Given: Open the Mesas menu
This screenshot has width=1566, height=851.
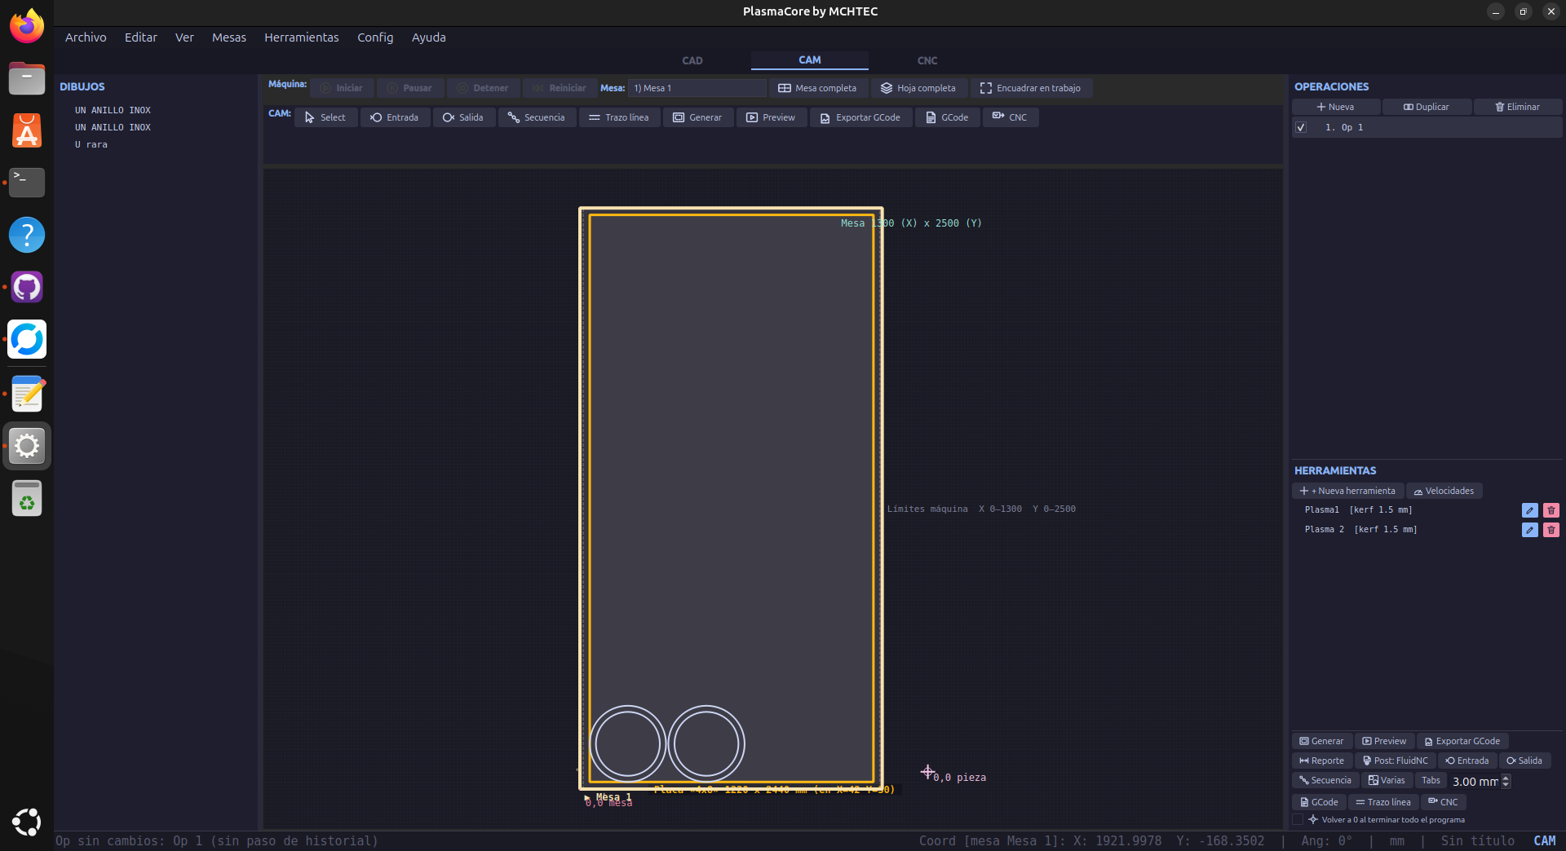Looking at the screenshot, I should 229,37.
